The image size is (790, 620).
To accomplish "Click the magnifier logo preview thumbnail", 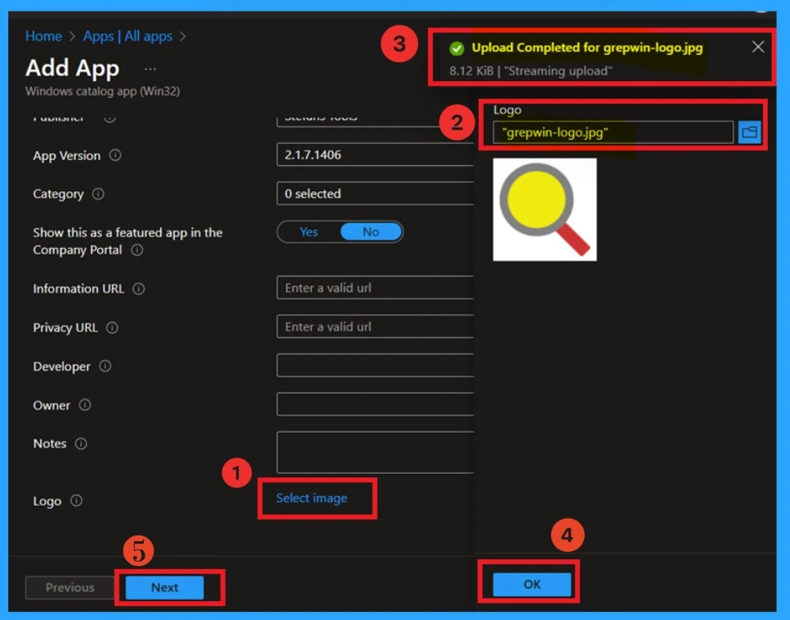I will [544, 209].
